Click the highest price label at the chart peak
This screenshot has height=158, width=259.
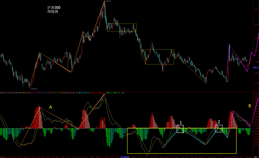108,1
